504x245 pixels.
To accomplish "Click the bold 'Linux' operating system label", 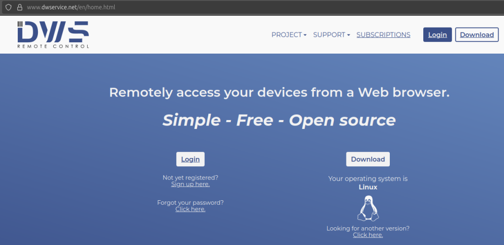I will pos(368,187).
